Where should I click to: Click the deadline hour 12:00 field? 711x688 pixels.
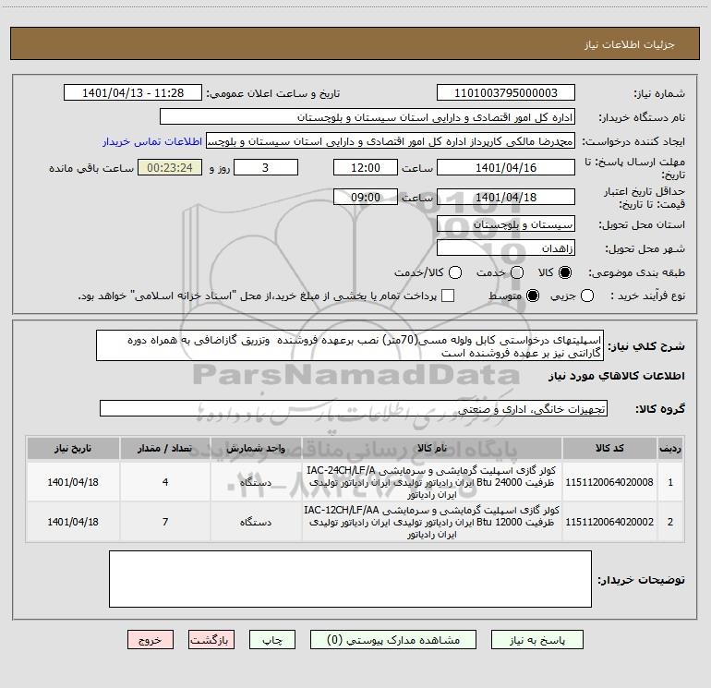point(366,167)
